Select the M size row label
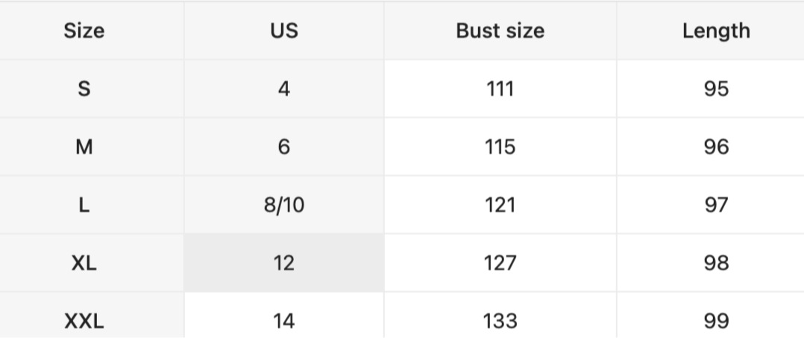804x338 pixels. pyautogui.click(x=84, y=147)
